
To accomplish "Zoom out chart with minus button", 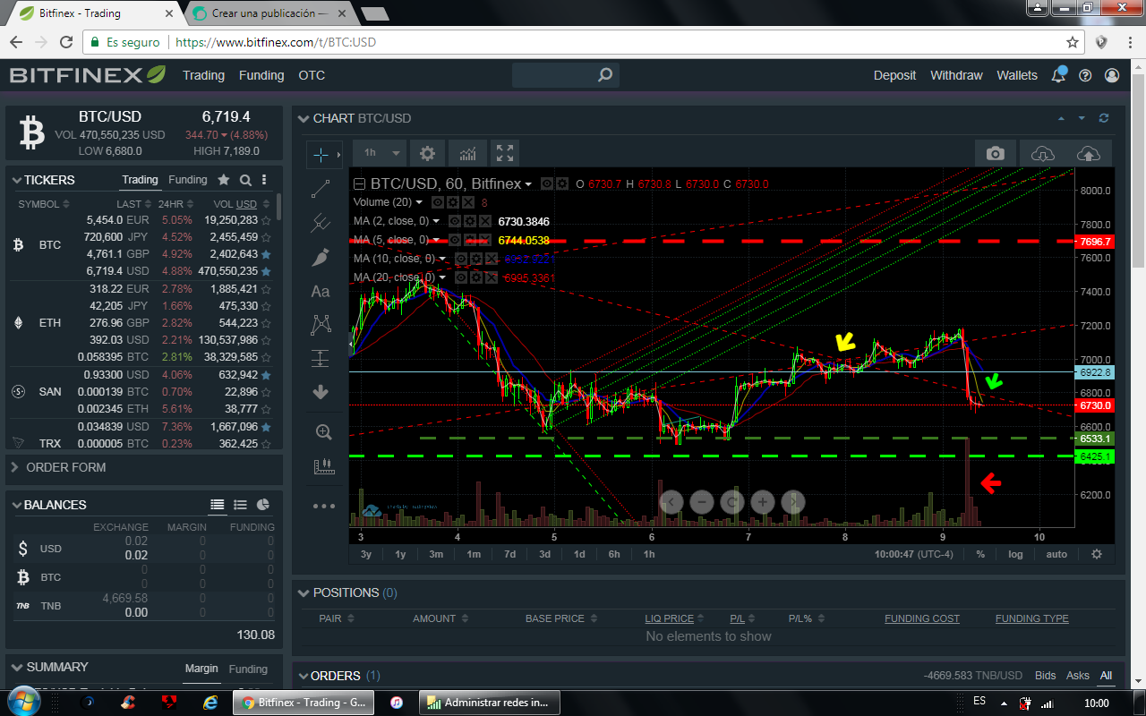I will pos(702,502).
